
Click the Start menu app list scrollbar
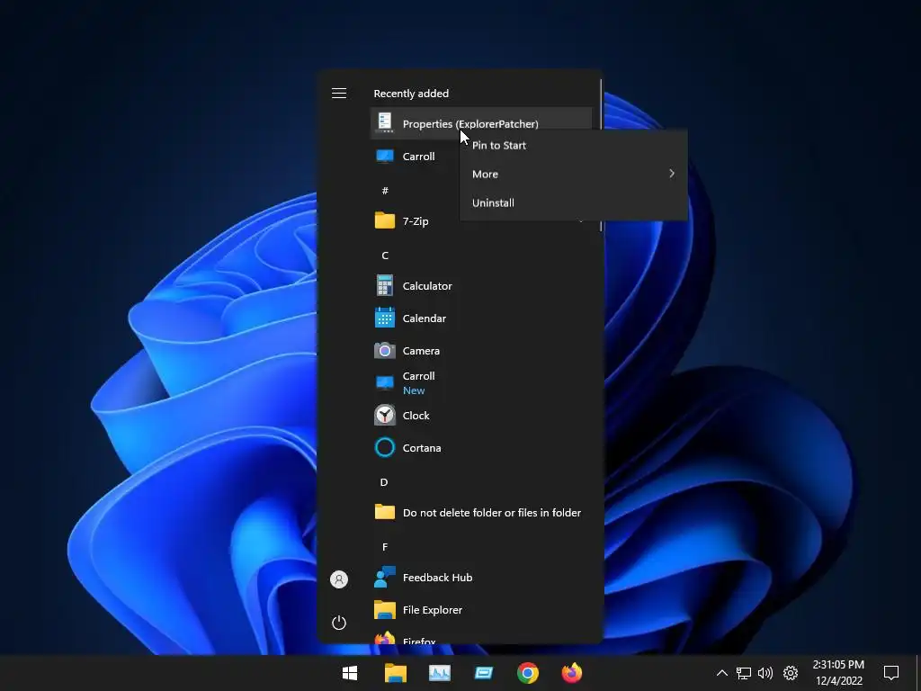pos(601,156)
